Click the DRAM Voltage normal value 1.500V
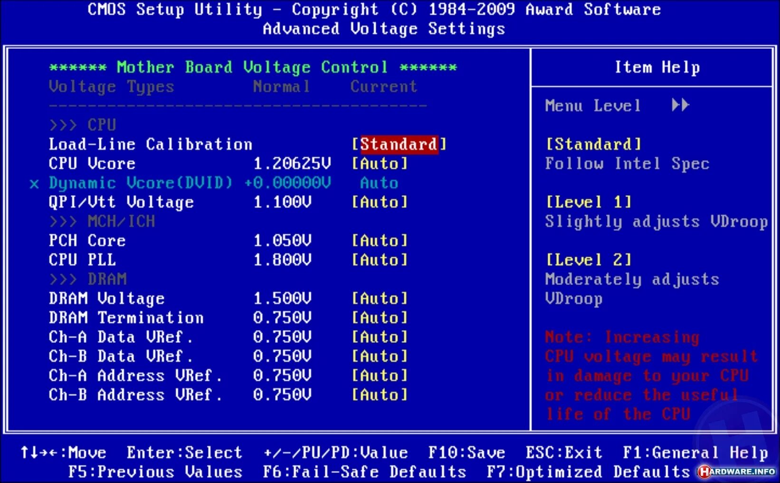The width and height of the screenshot is (780, 483). pos(282,299)
